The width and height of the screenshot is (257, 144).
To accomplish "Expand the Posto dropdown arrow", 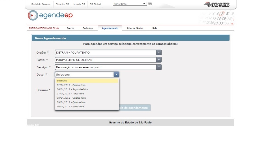I will (x=159, y=60).
